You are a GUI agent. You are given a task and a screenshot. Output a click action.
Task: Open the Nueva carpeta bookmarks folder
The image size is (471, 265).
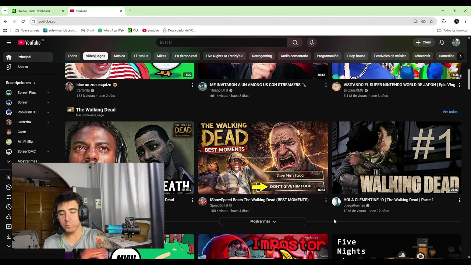[27, 31]
